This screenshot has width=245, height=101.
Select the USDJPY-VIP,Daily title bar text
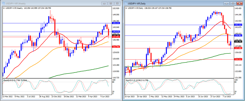click(x=137, y=3)
